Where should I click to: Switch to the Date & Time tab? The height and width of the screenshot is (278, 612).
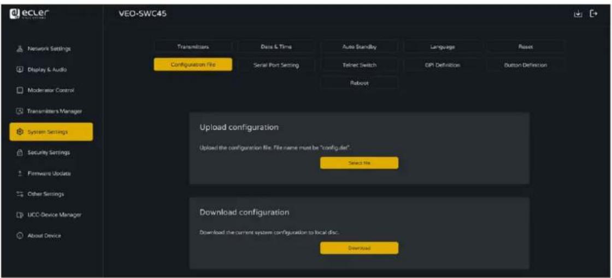(x=276, y=46)
